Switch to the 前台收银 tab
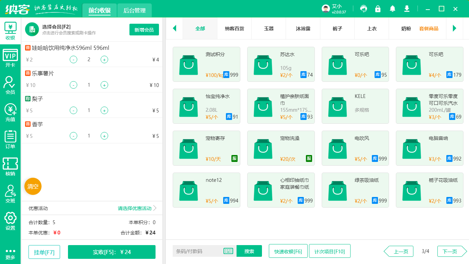Image resolution: width=469 pixels, height=264 pixels. 100,10
